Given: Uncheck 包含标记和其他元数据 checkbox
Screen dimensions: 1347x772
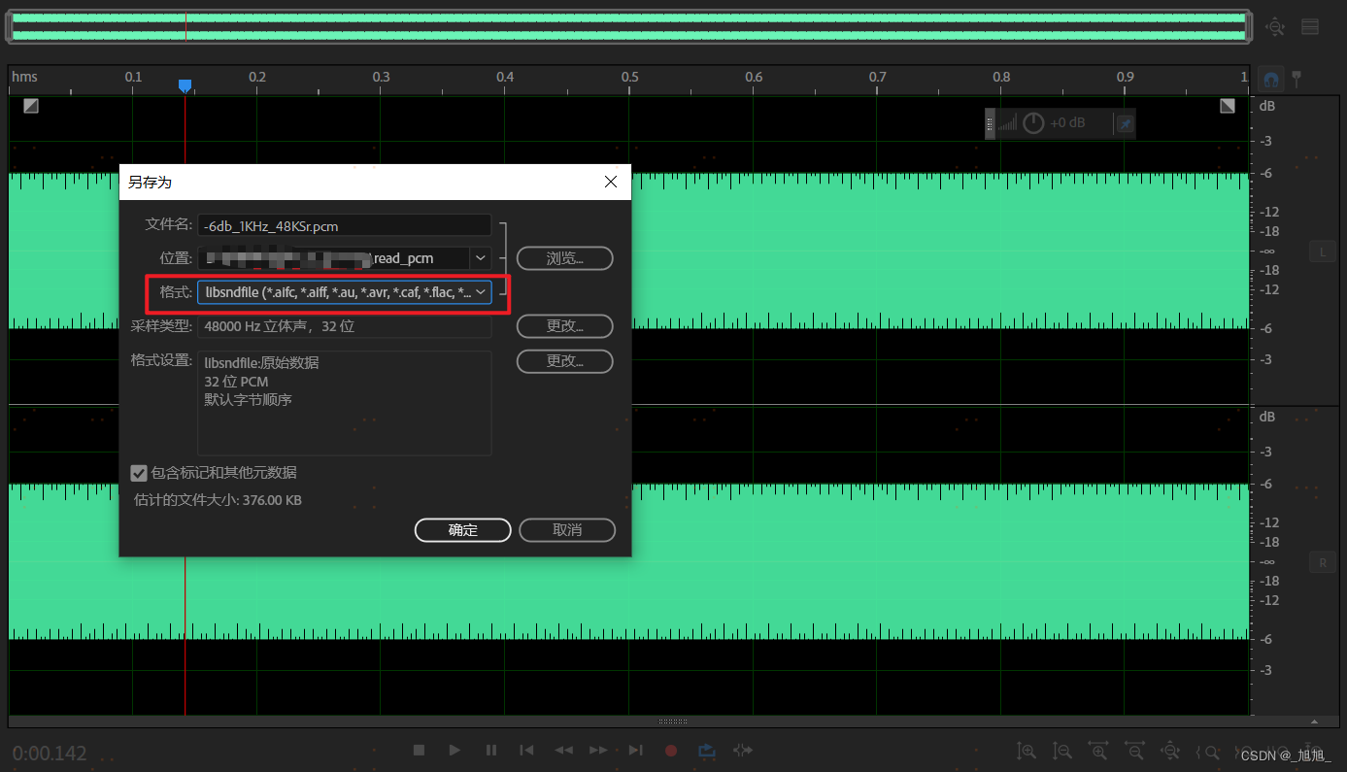Looking at the screenshot, I should click(x=139, y=473).
